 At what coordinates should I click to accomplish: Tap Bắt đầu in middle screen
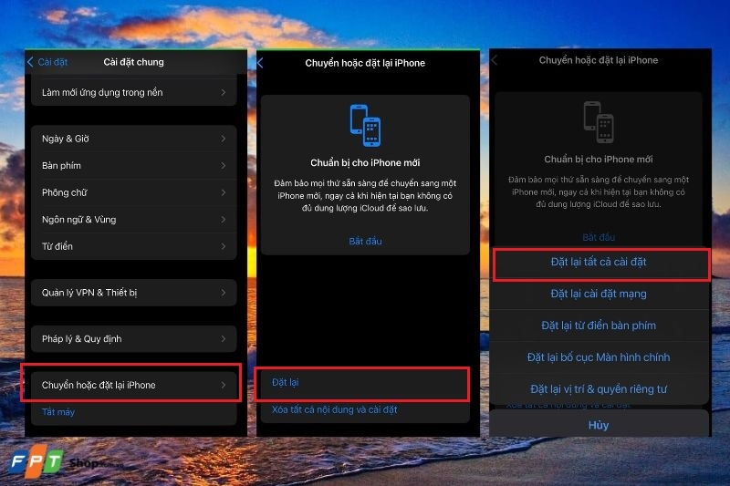[x=366, y=241]
